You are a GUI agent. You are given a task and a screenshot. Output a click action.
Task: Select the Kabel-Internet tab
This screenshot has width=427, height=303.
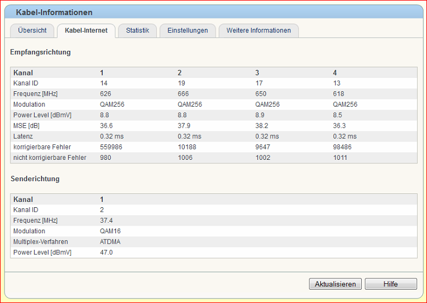(86, 31)
